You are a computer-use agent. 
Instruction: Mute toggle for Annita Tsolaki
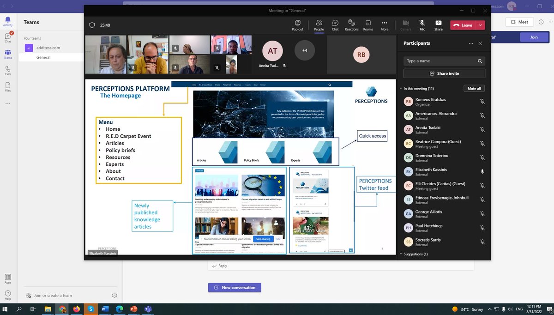pyautogui.click(x=482, y=130)
